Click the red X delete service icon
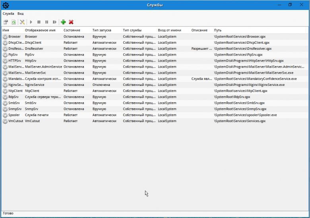 point(71,22)
